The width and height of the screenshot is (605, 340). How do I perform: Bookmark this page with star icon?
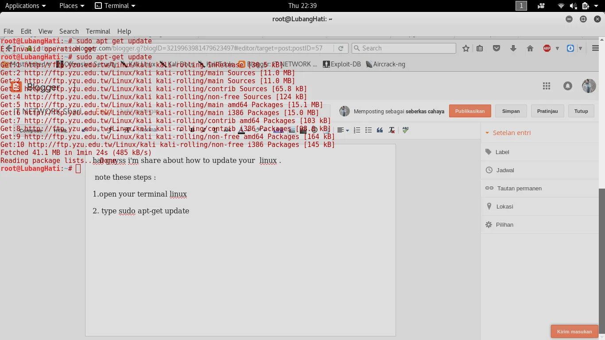coord(465,48)
